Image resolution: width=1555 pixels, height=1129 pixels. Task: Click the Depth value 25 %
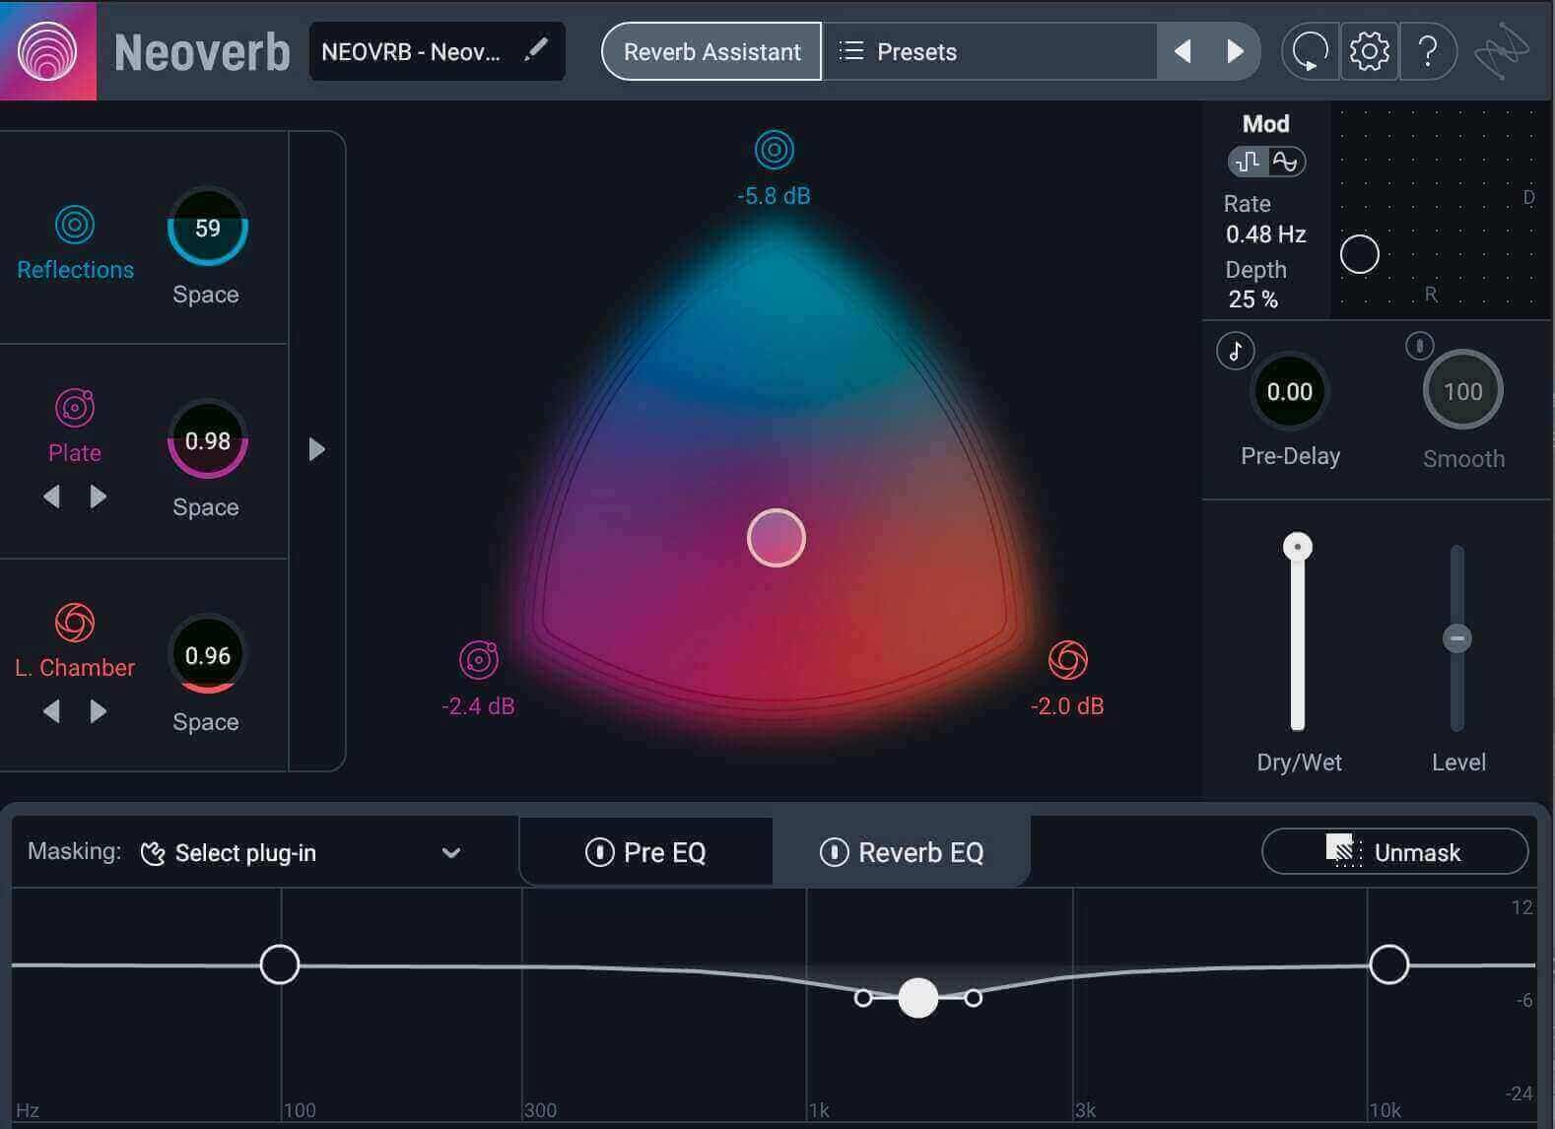tap(1252, 299)
